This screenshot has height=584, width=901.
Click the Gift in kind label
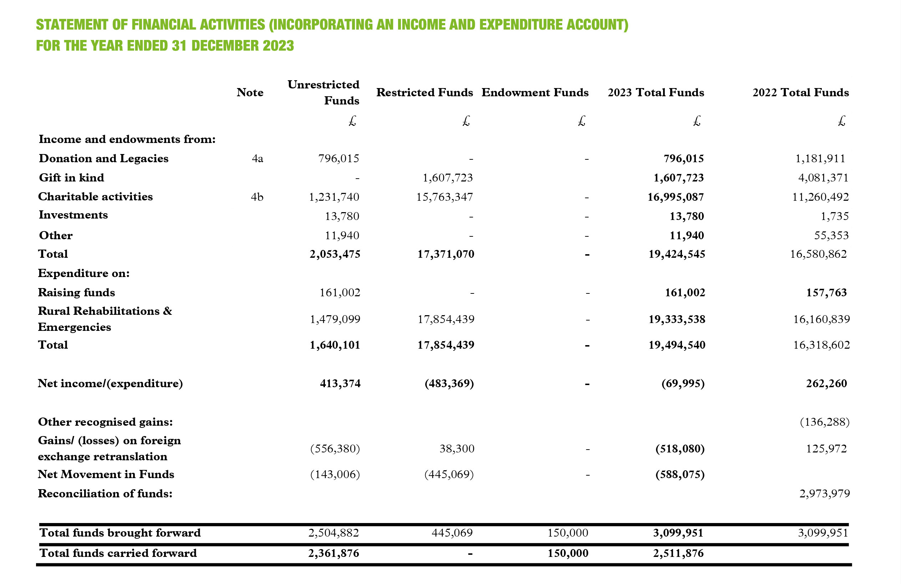coord(72,178)
